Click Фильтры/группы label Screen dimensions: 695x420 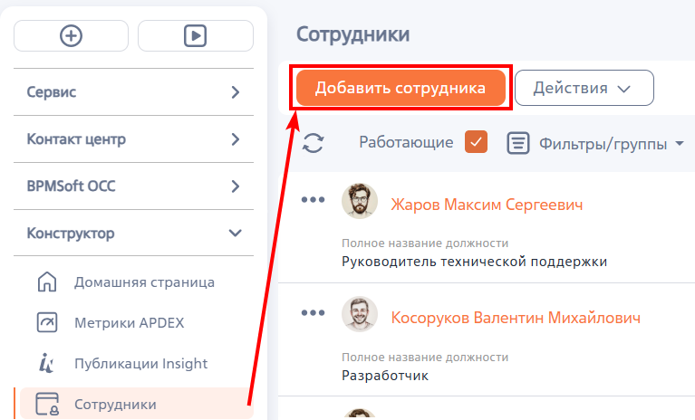(x=603, y=144)
